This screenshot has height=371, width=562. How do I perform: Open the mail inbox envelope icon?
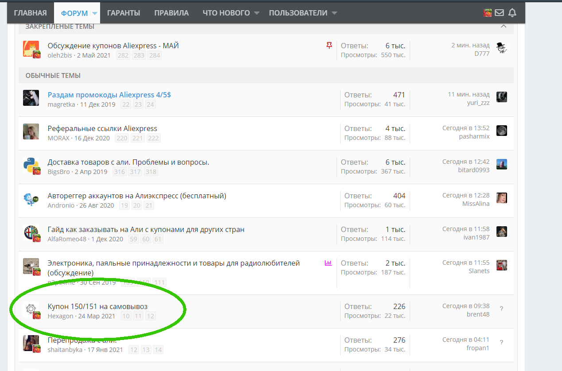[x=499, y=13]
